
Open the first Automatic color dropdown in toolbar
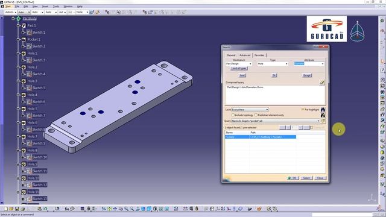11,12
